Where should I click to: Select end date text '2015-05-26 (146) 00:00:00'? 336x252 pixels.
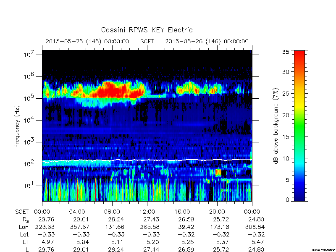point(207,41)
